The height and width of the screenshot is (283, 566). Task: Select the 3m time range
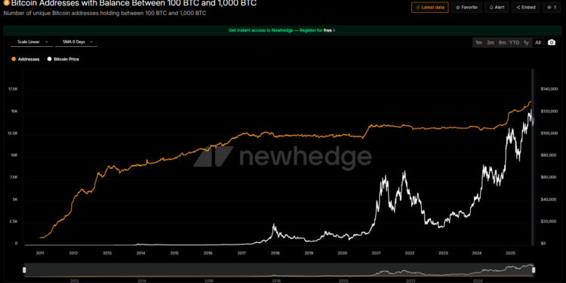click(x=491, y=42)
